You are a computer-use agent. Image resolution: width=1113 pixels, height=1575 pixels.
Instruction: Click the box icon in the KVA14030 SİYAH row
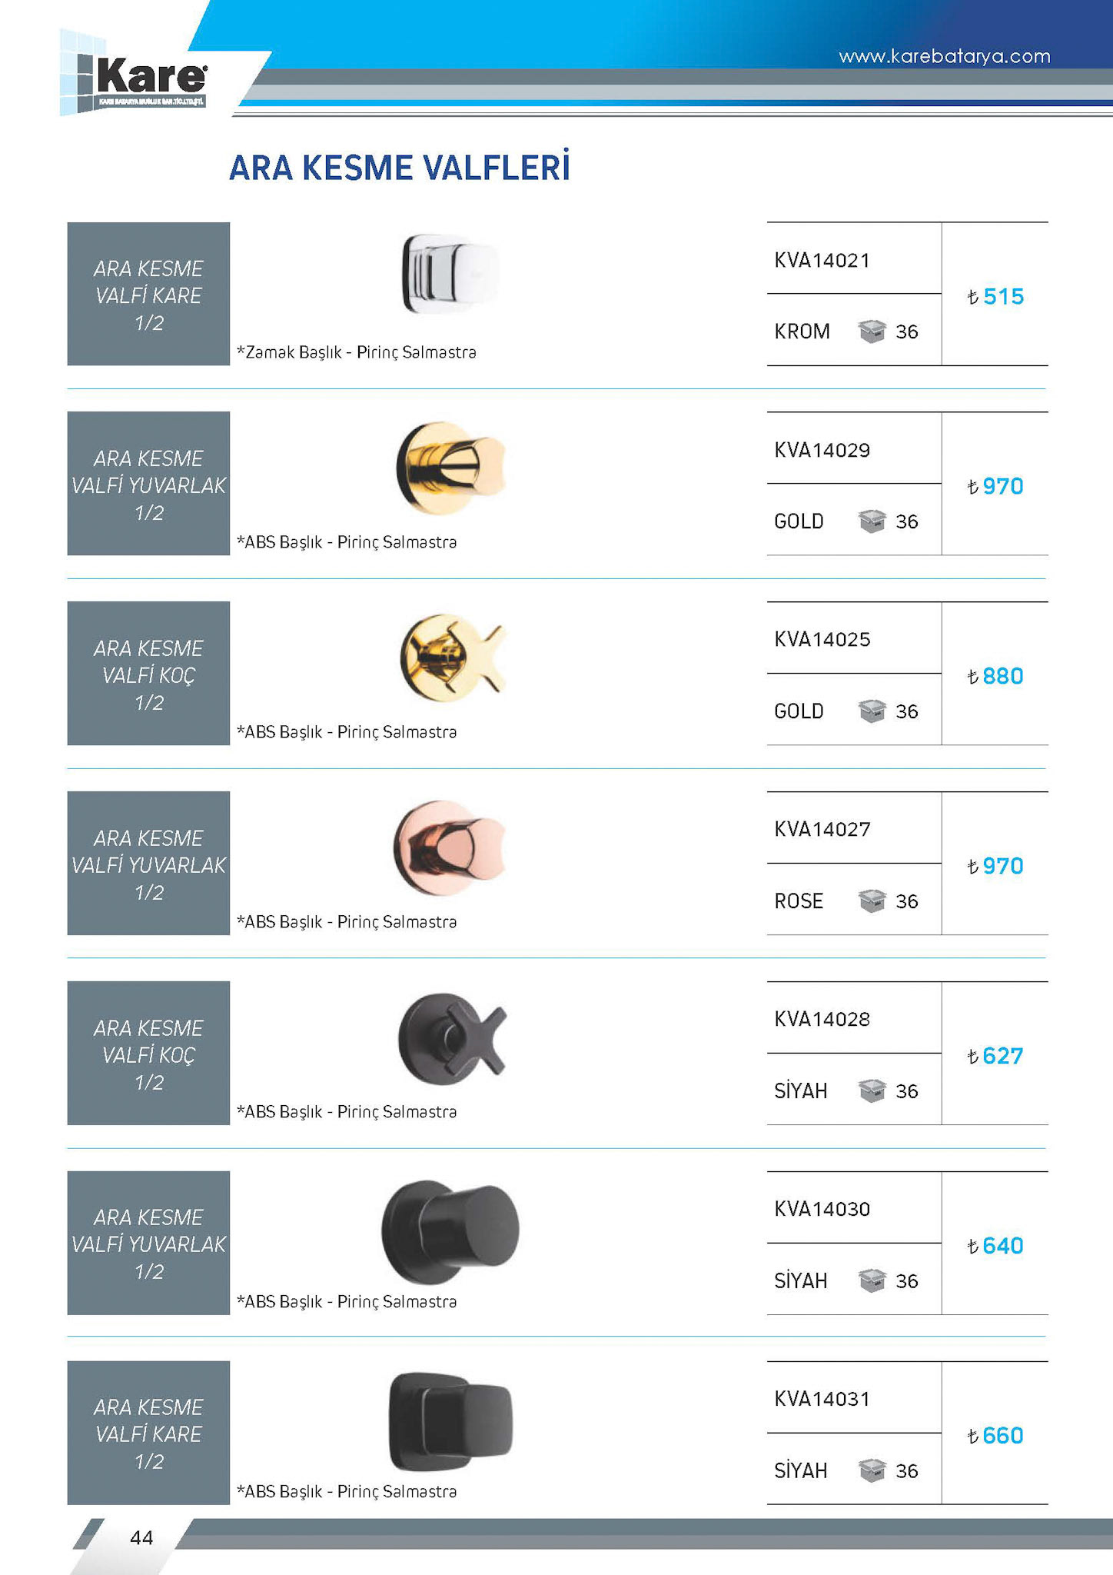(872, 1280)
